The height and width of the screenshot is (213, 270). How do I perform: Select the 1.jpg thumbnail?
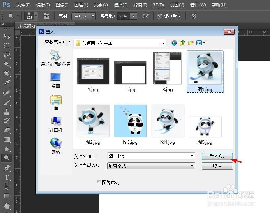(93, 71)
